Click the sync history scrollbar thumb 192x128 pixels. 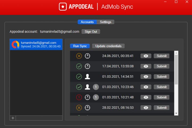176,70
